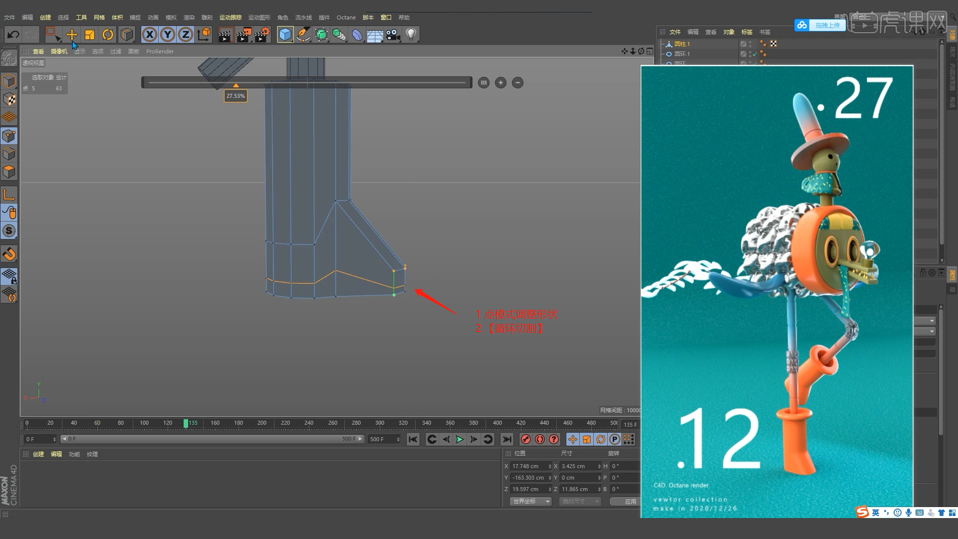
Task: Render to Picture Viewer with the clapboard icon
Action: pos(244,34)
